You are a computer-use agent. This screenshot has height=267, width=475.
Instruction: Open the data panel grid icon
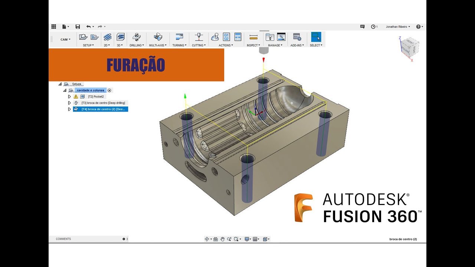click(54, 27)
